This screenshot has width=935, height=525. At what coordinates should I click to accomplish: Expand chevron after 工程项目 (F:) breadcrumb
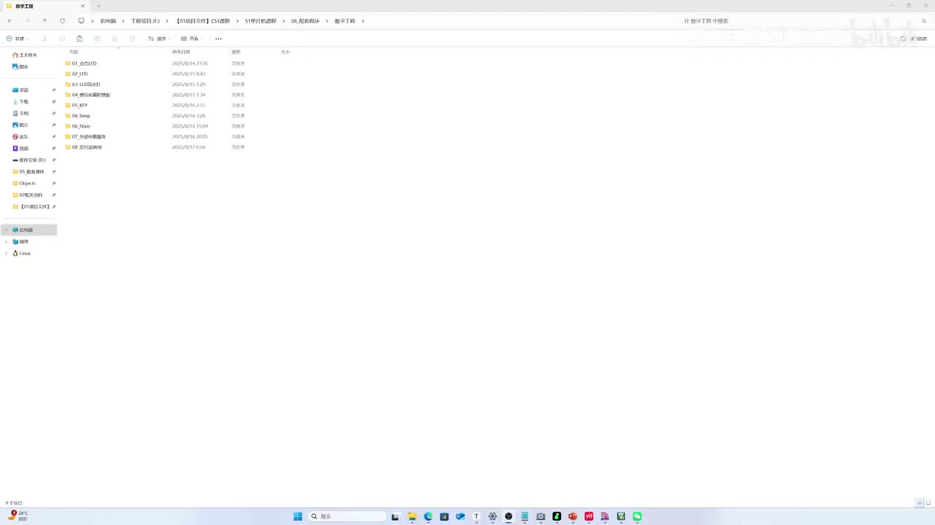(x=167, y=21)
